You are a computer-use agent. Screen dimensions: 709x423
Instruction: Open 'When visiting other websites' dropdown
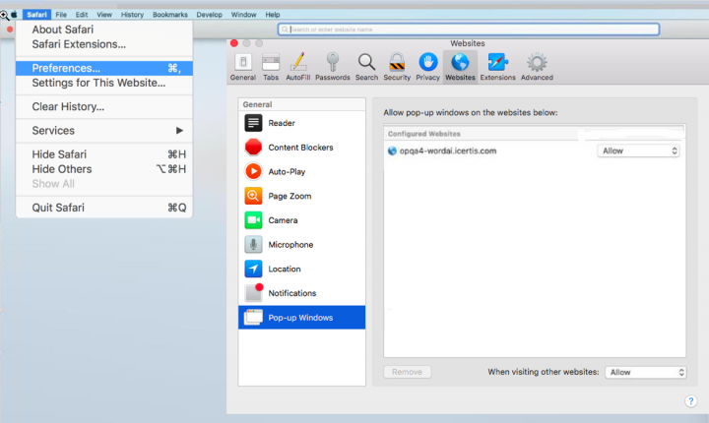pos(645,372)
